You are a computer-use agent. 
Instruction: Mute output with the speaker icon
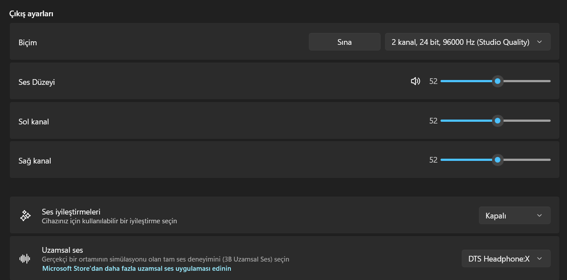[x=415, y=81]
